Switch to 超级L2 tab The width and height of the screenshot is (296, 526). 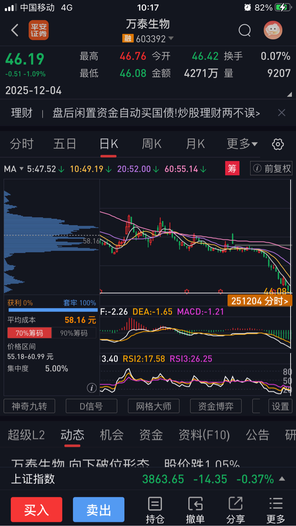(x=26, y=435)
